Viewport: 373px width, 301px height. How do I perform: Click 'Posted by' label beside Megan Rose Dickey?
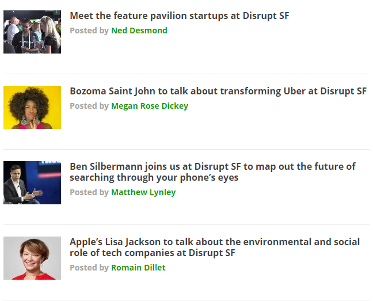(89, 106)
